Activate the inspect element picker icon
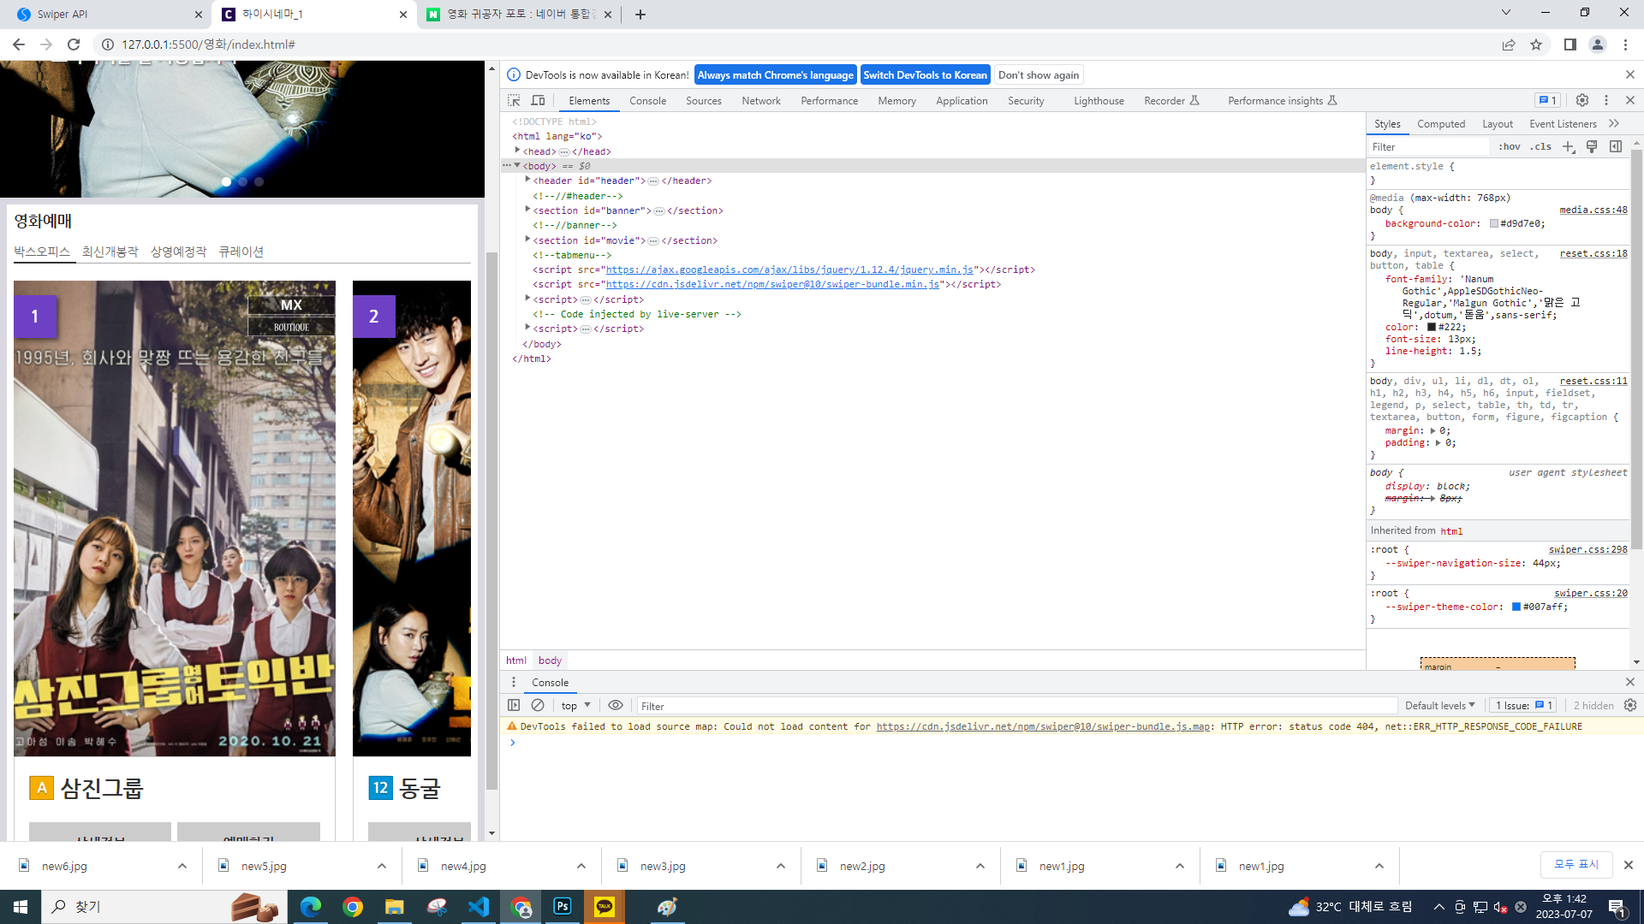 pyautogui.click(x=514, y=100)
